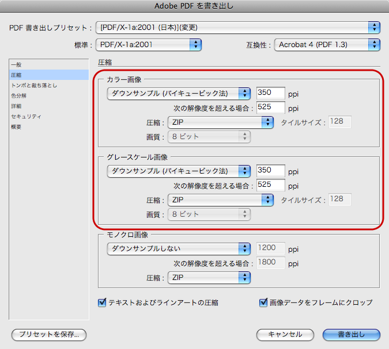Click カラー画像 525 ppi threshold field
This screenshot has width=389, height=349.
pyautogui.click(x=271, y=107)
